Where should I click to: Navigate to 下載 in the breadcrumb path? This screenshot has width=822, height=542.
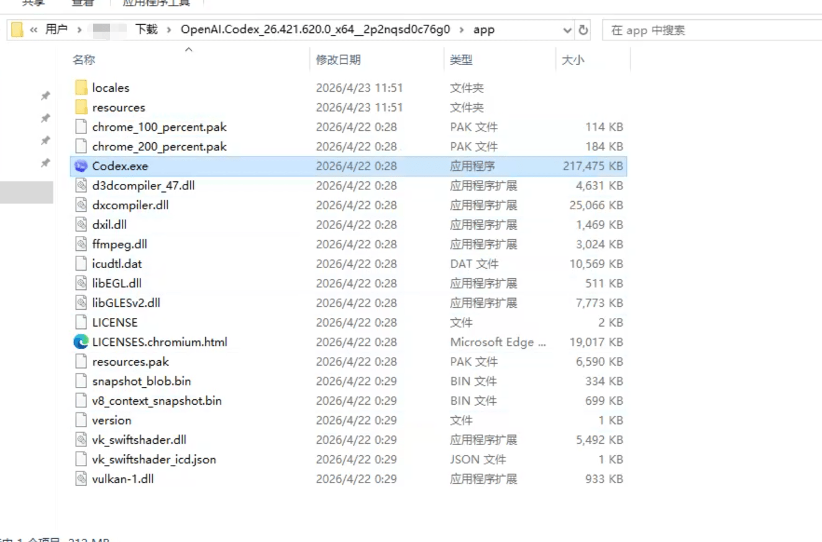[147, 30]
